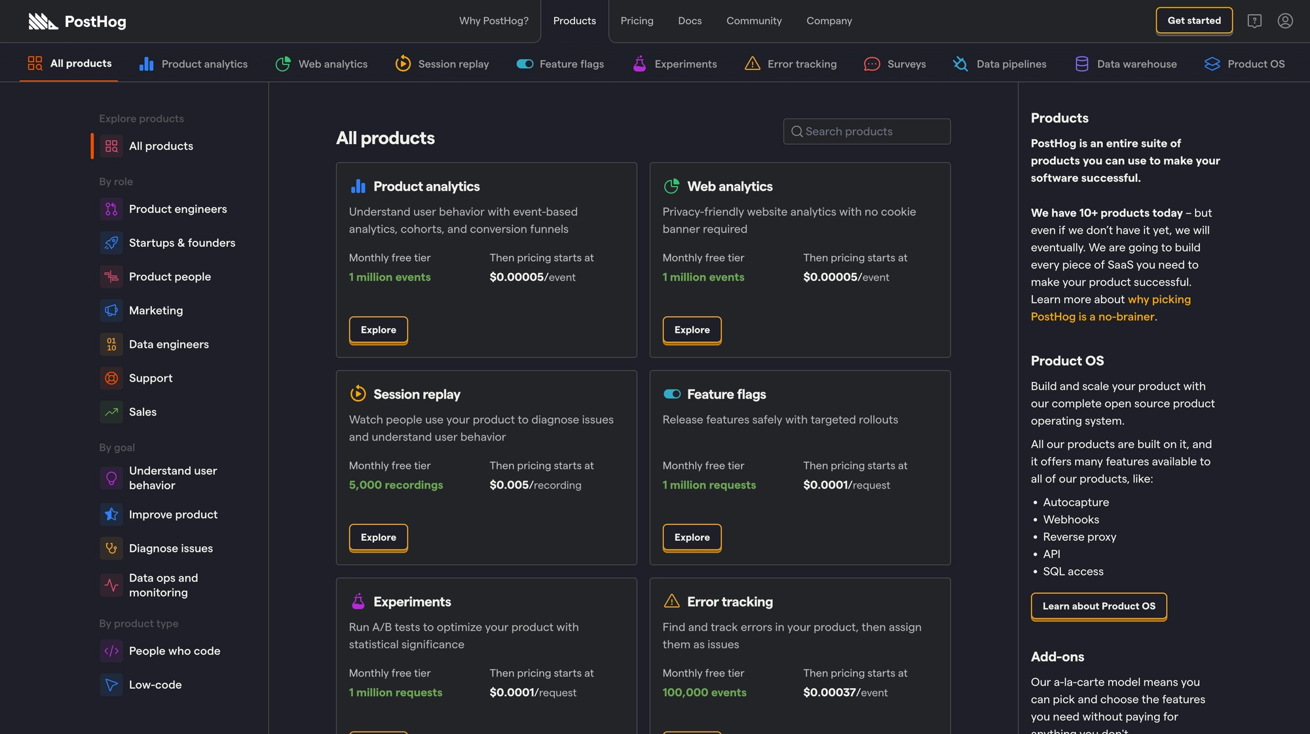Click the Feature flags card title

(x=726, y=394)
